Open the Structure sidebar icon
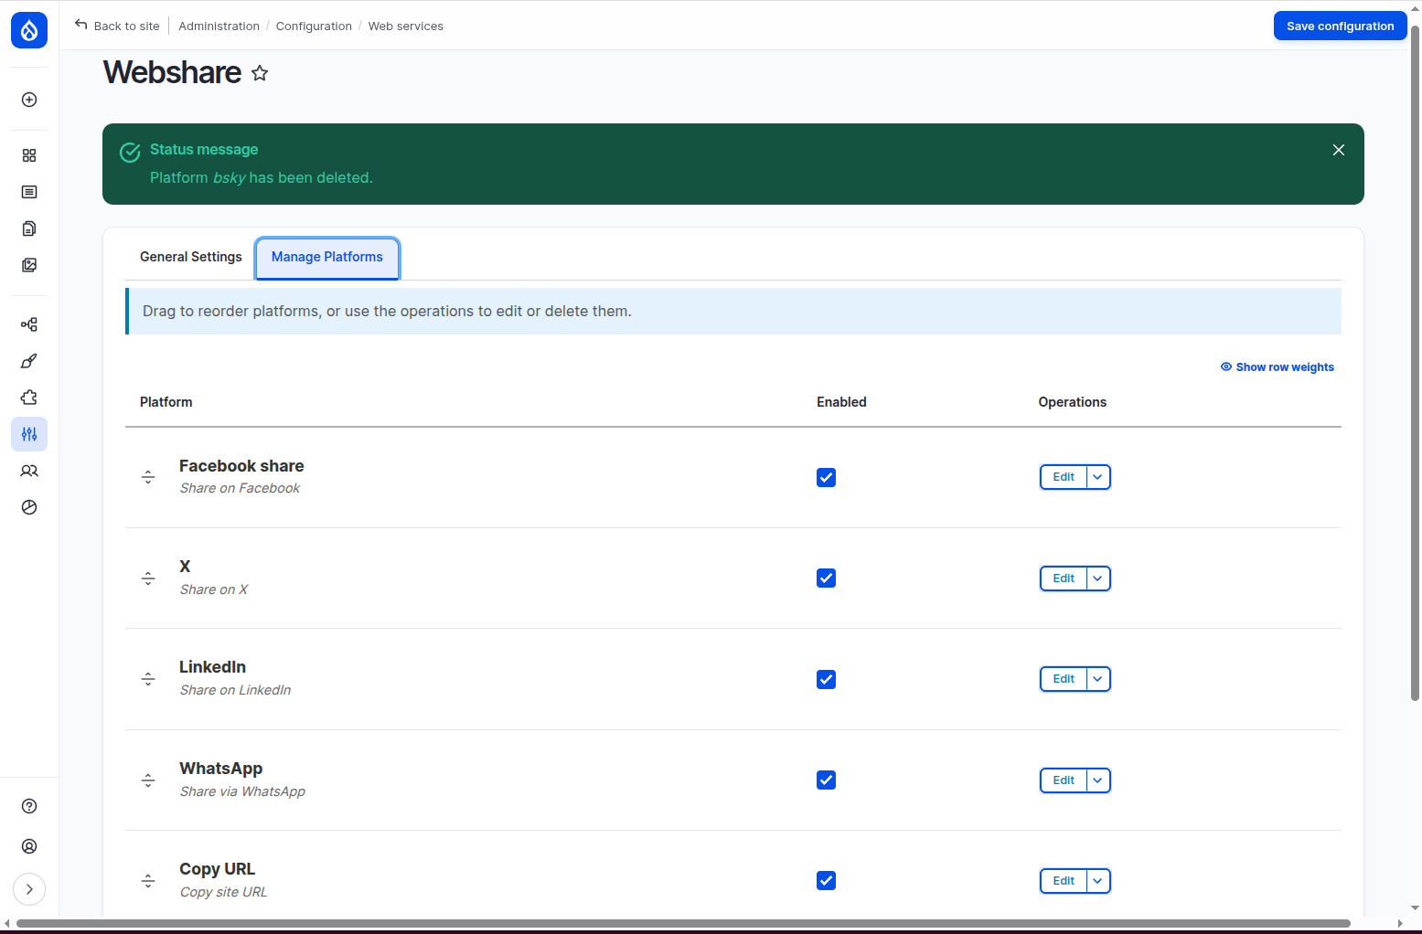The width and height of the screenshot is (1422, 934). pos(29,324)
